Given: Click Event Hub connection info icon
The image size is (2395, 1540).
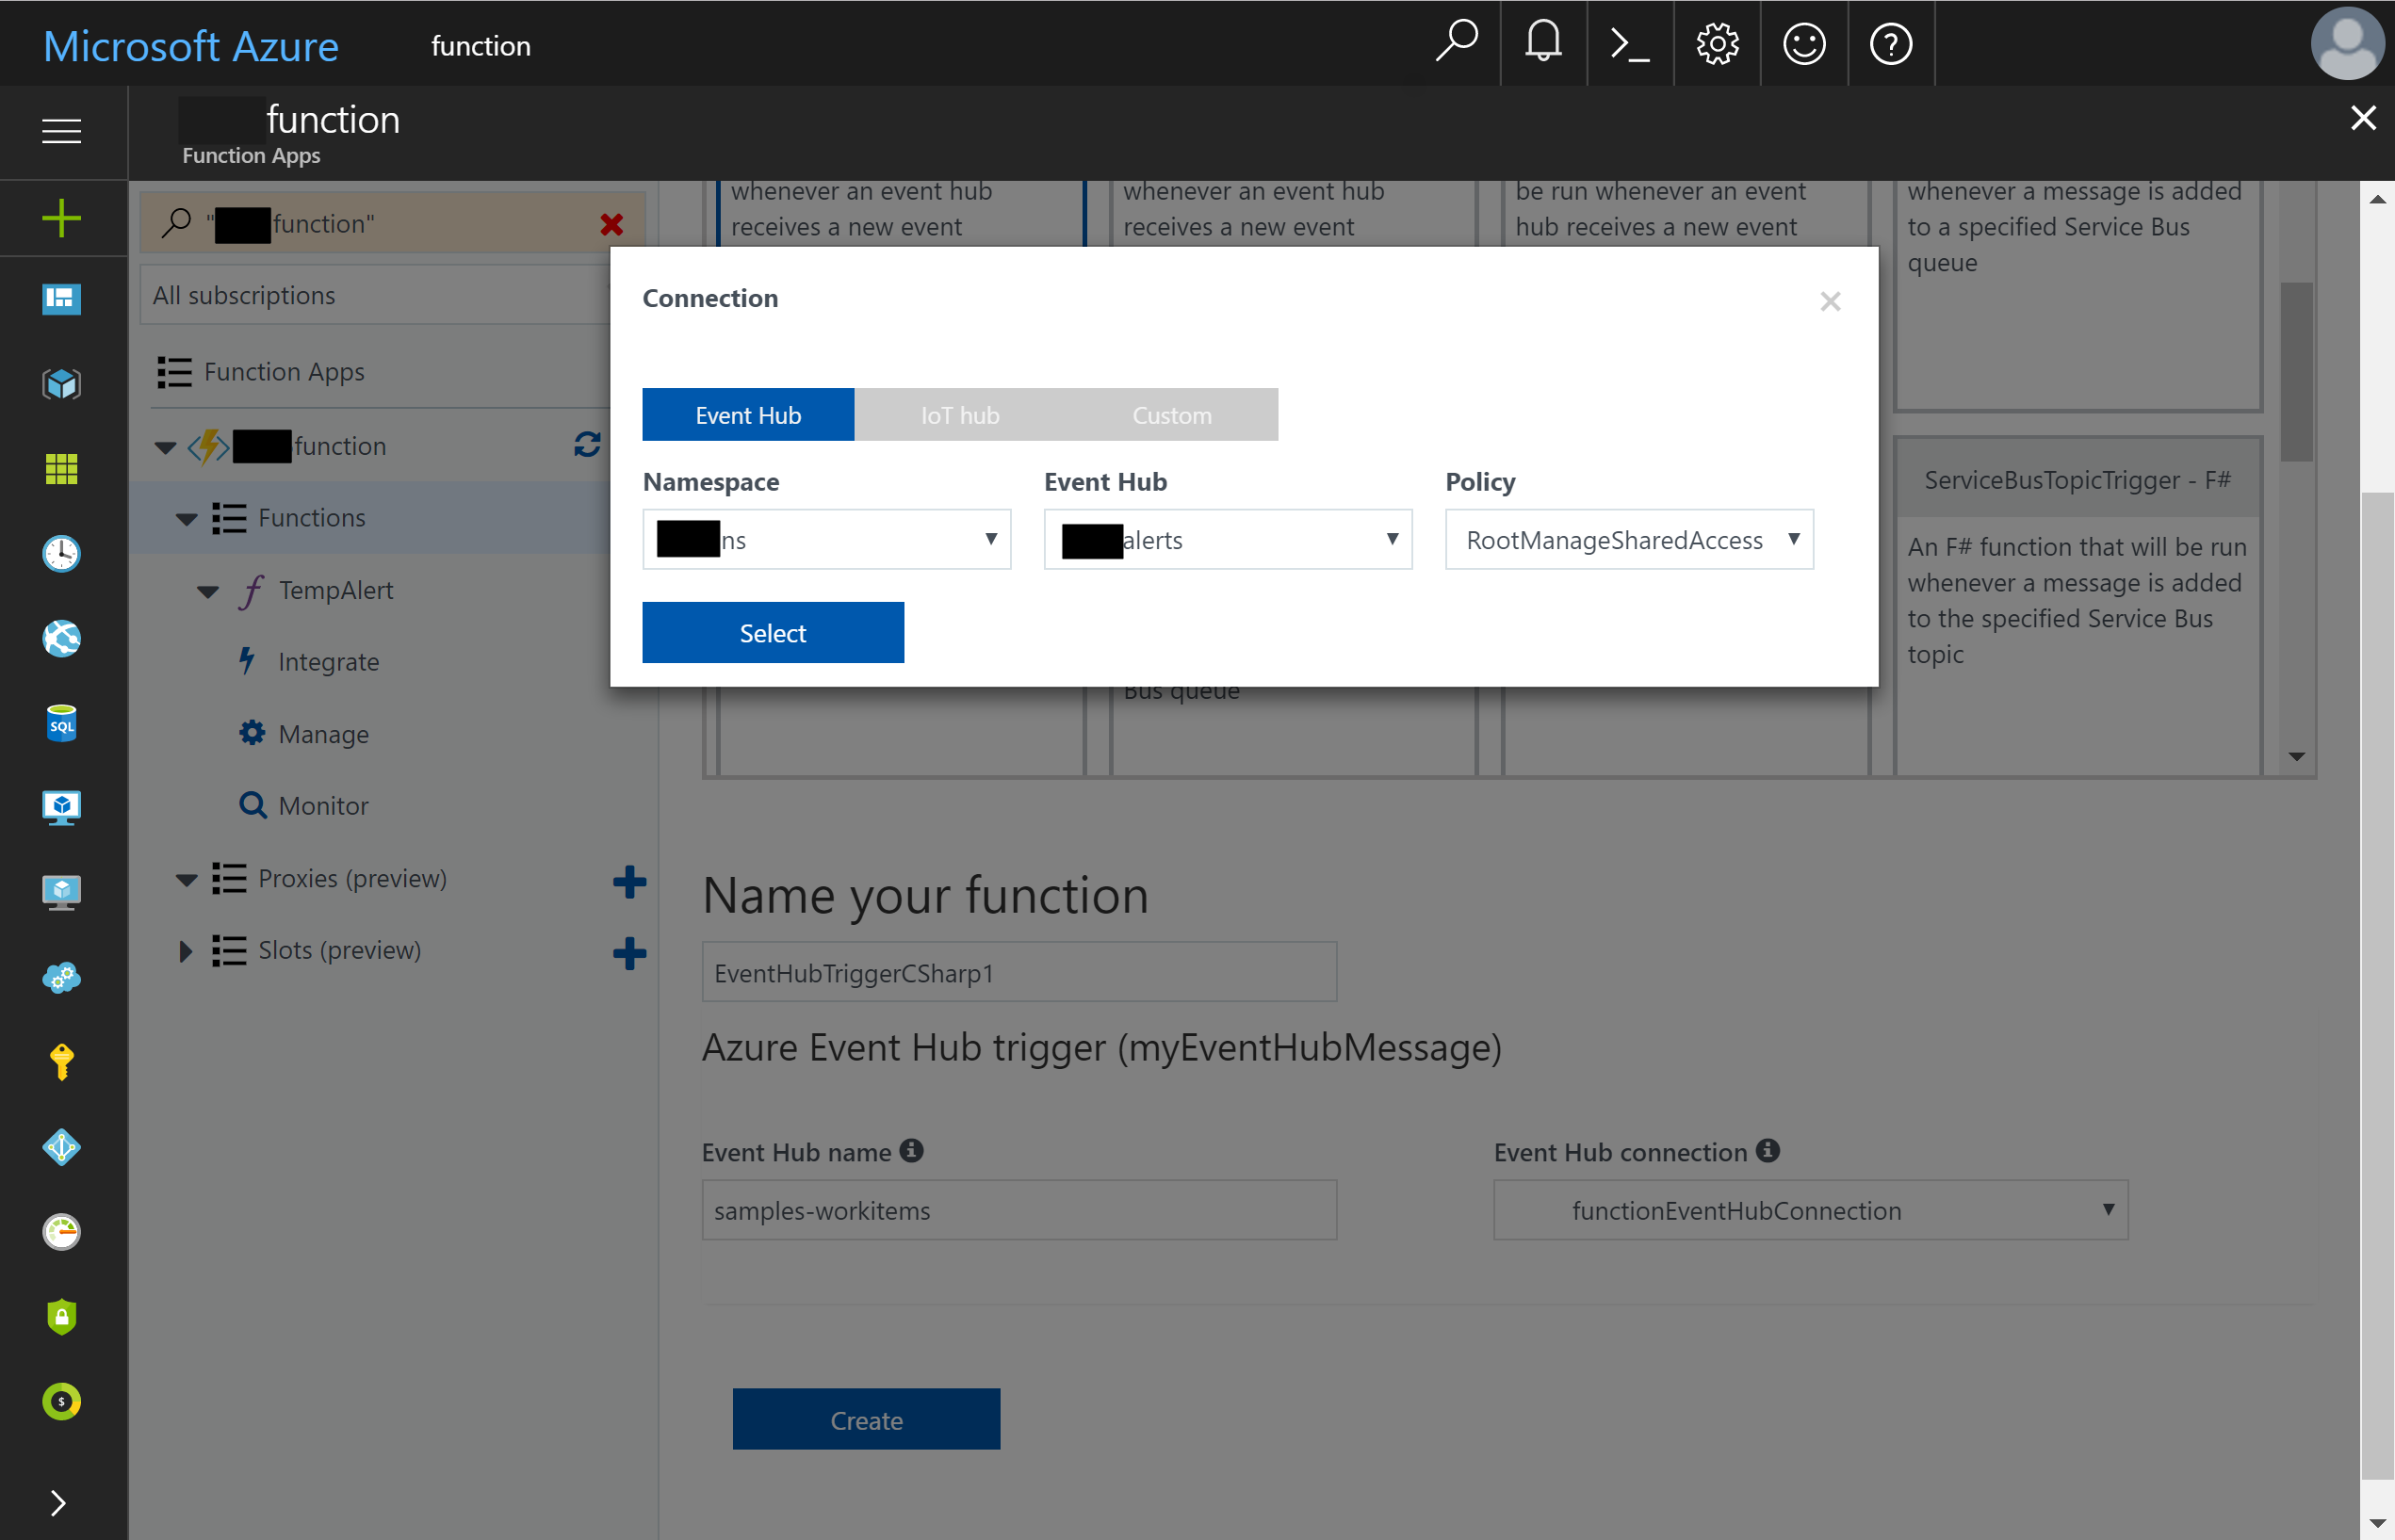Looking at the screenshot, I should [1768, 1150].
